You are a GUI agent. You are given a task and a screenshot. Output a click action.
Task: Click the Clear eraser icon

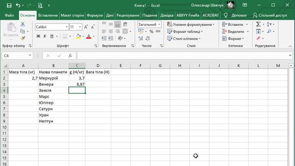[258, 38]
